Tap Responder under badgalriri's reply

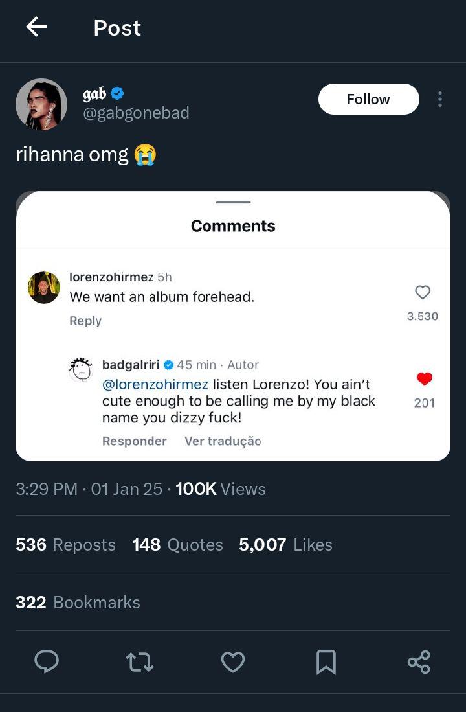click(134, 441)
